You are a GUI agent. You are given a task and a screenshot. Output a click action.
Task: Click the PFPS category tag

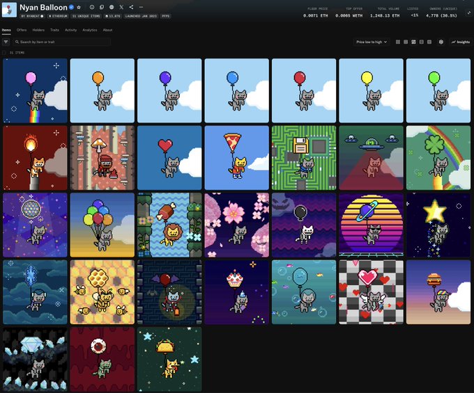click(x=166, y=16)
